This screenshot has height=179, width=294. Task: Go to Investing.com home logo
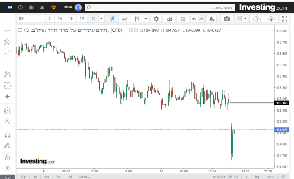[263, 7]
